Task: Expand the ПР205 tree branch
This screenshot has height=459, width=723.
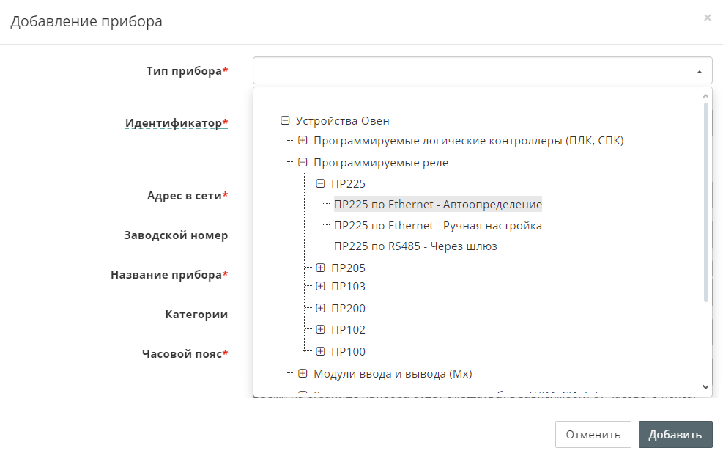Action: tap(320, 268)
